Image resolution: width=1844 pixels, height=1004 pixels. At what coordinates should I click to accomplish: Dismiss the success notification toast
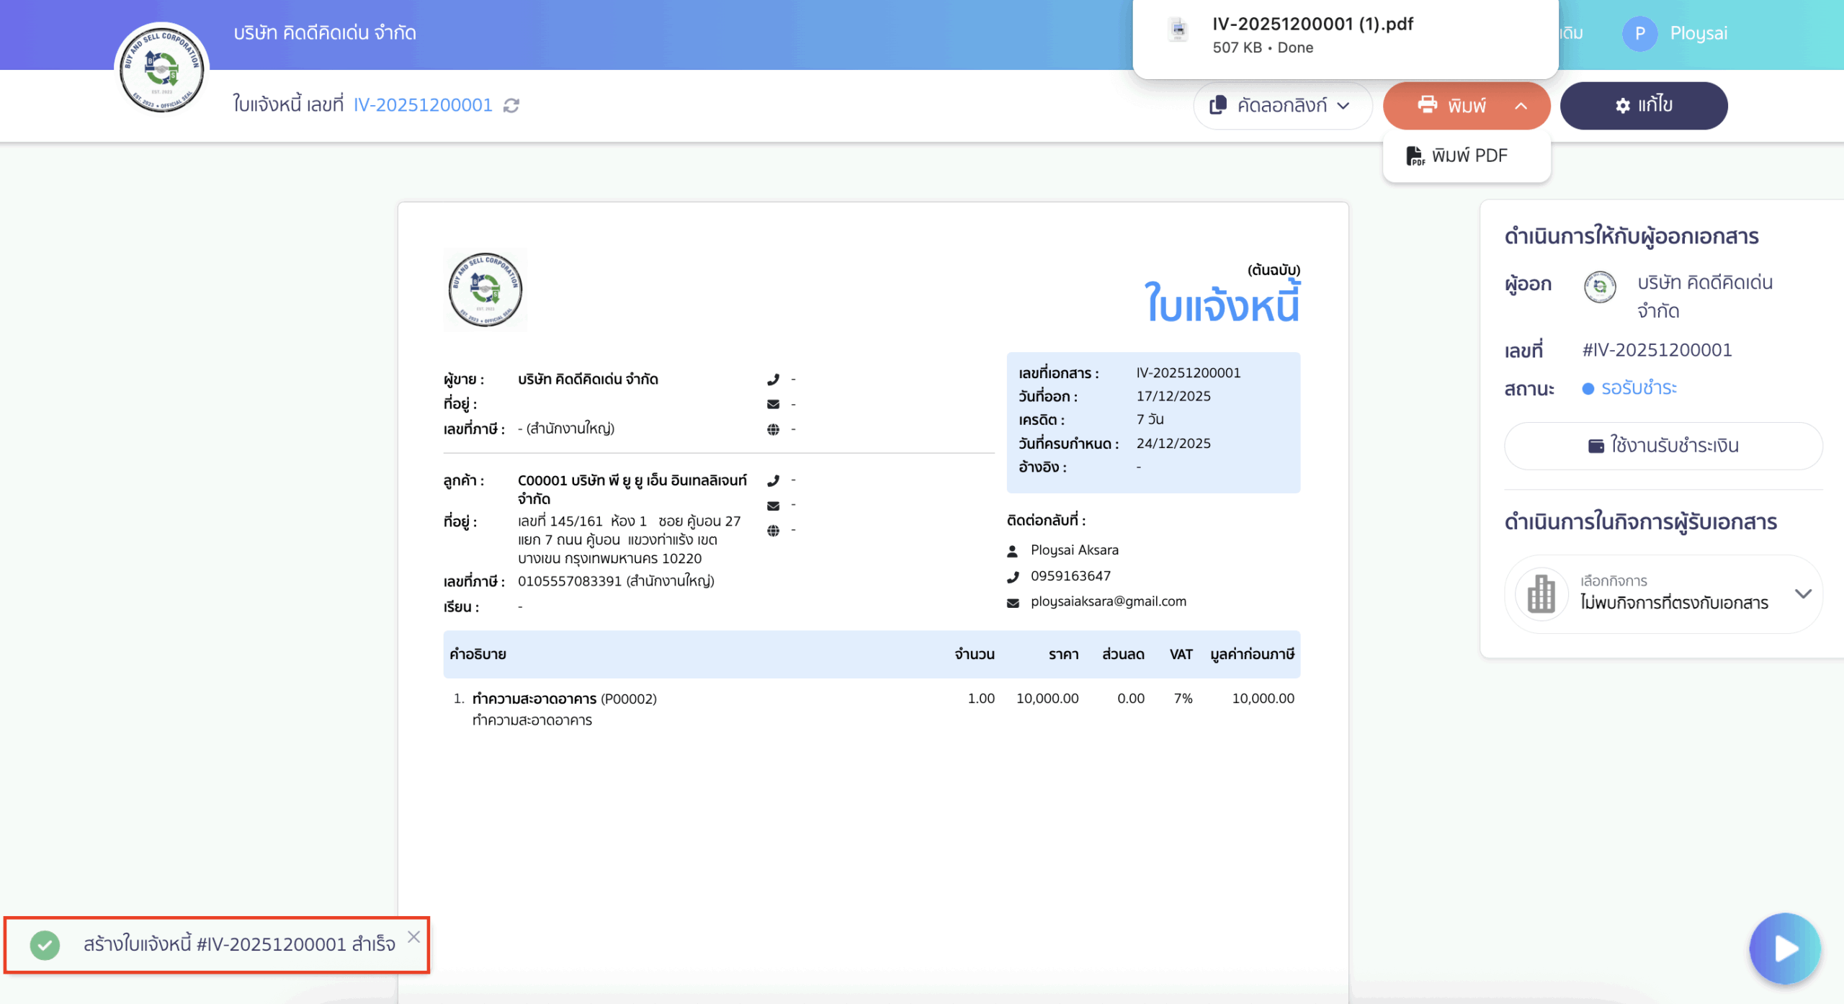coord(413,936)
